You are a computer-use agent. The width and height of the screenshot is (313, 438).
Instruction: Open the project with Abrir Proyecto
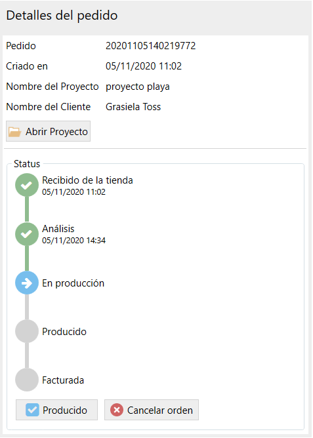(48, 131)
